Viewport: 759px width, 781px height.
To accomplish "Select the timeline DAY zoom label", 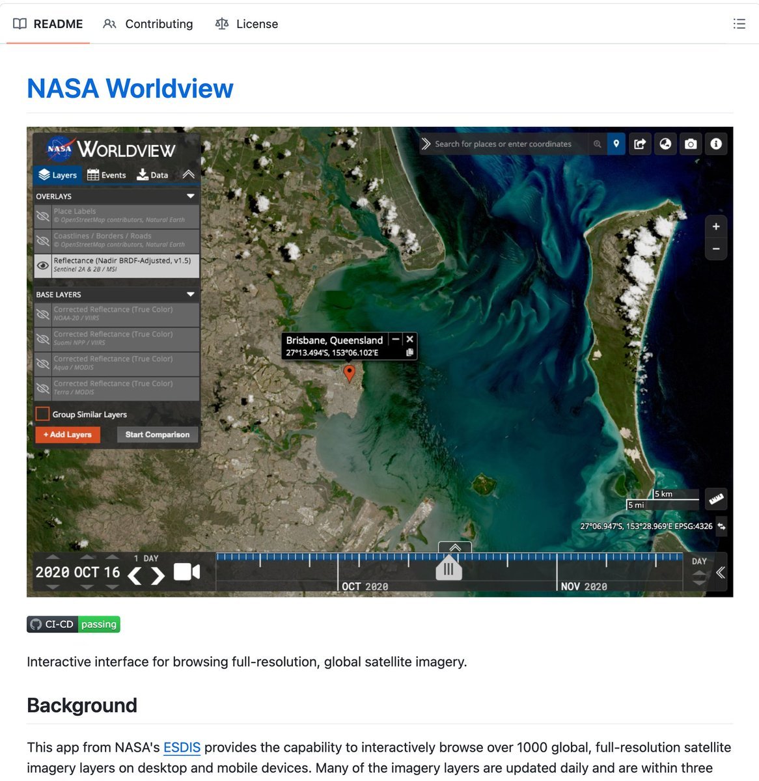I will coord(699,561).
